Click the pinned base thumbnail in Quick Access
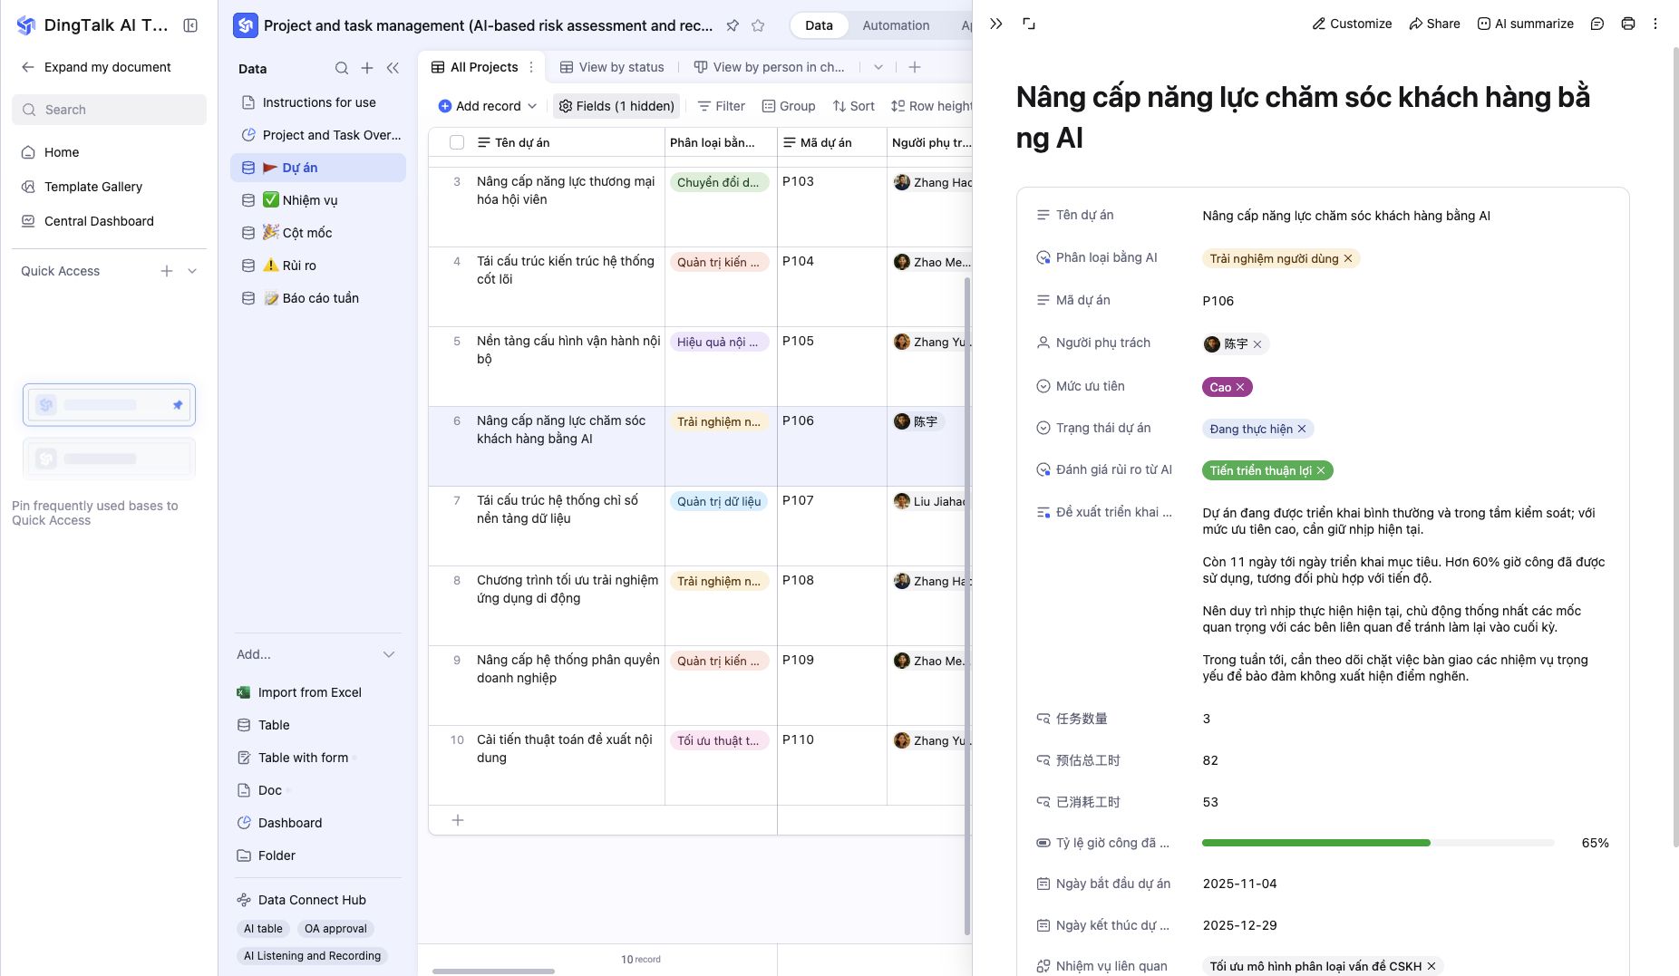The image size is (1679, 976). click(109, 405)
